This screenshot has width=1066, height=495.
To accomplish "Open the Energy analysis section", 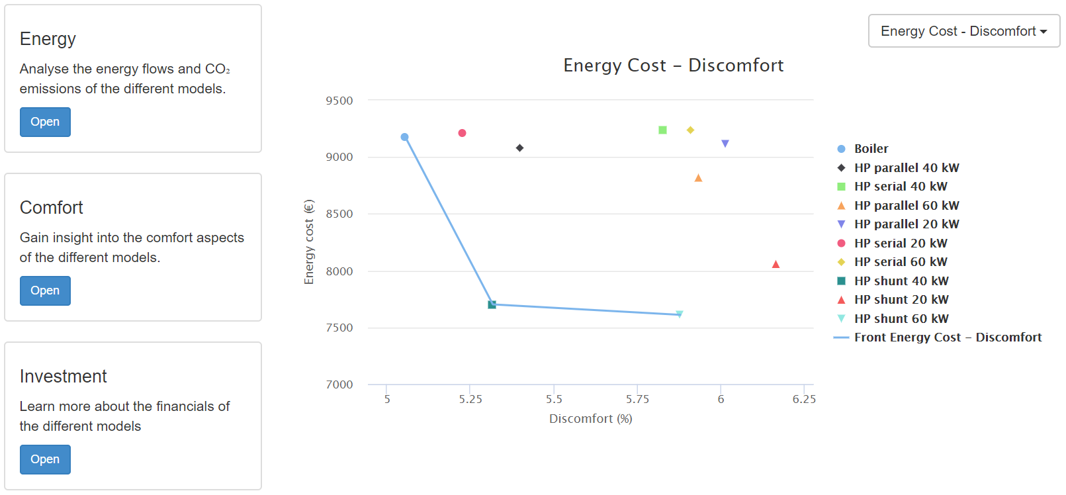I will [x=45, y=122].
